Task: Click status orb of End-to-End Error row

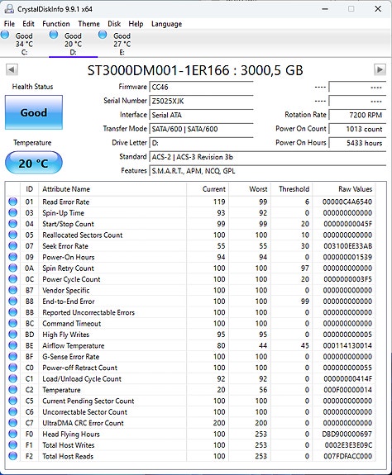Action: click(x=12, y=302)
